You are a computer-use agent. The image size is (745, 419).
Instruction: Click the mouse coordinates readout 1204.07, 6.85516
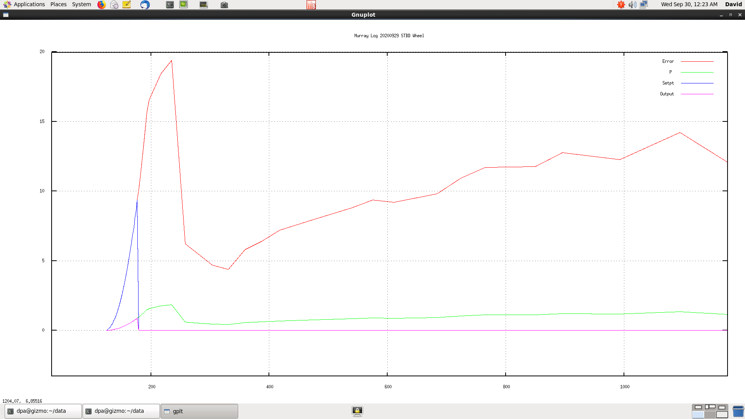click(x=22, y=401)
